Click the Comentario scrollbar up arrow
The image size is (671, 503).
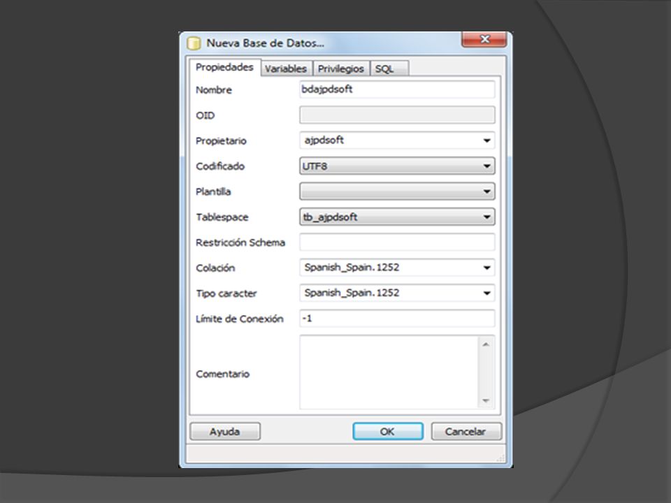486,344
